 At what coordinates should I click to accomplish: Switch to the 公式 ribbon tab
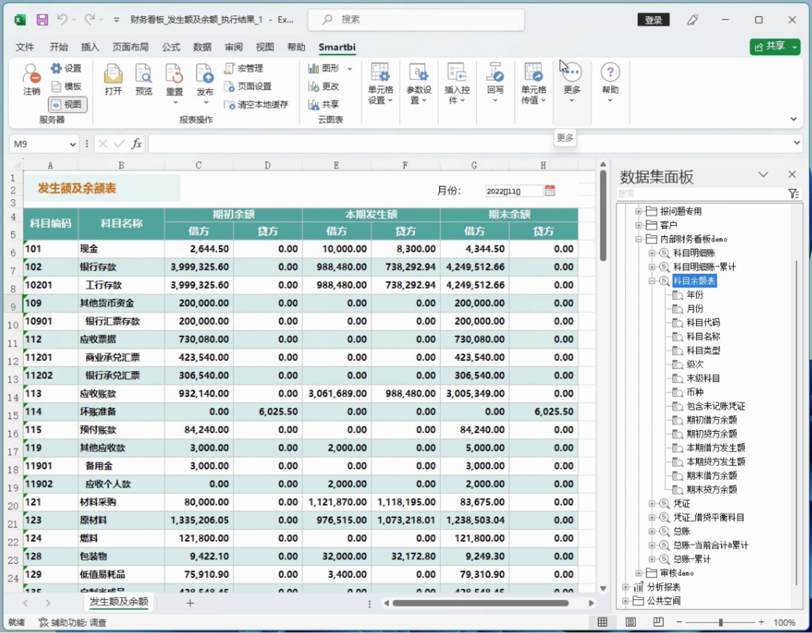pyautogui.click(x=171, y=47)
